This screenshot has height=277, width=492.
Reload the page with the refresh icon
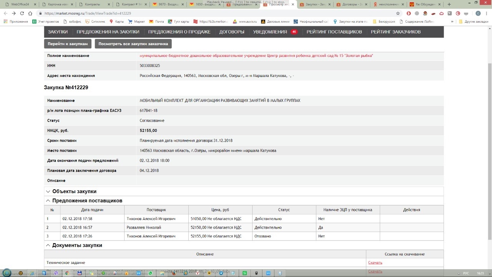pyautogui.click(x=22, y=13)
